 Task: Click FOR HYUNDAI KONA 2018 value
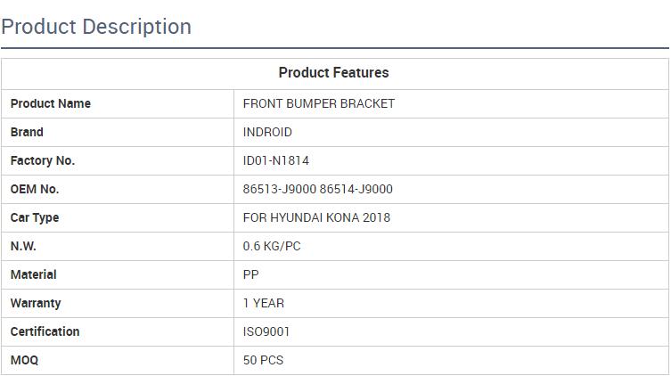[316, 217]
